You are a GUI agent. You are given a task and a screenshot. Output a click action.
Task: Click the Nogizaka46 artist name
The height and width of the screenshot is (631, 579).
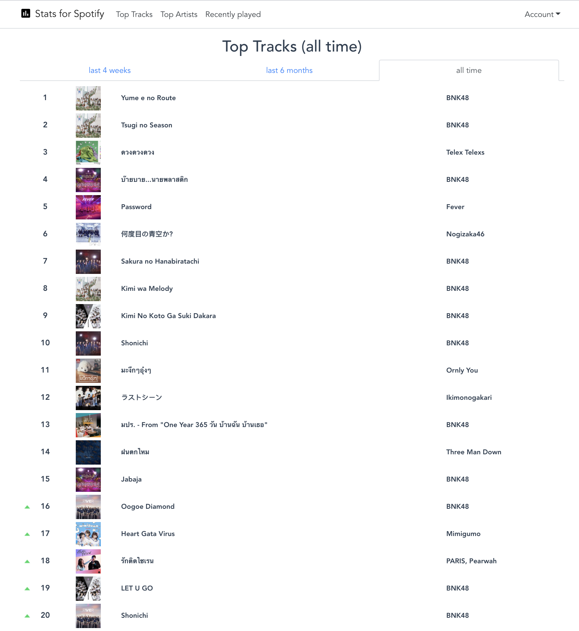(x=465, y=234)
